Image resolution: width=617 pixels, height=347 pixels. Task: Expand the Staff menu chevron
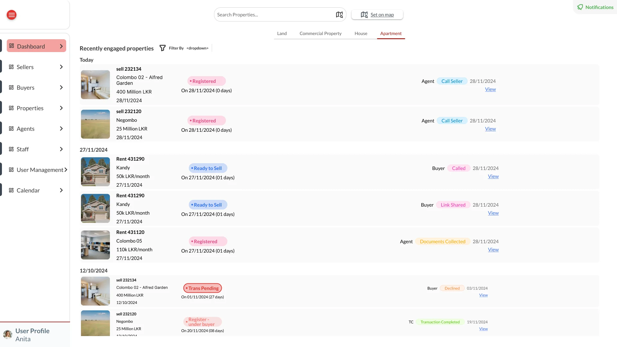[x=61, y=149]
